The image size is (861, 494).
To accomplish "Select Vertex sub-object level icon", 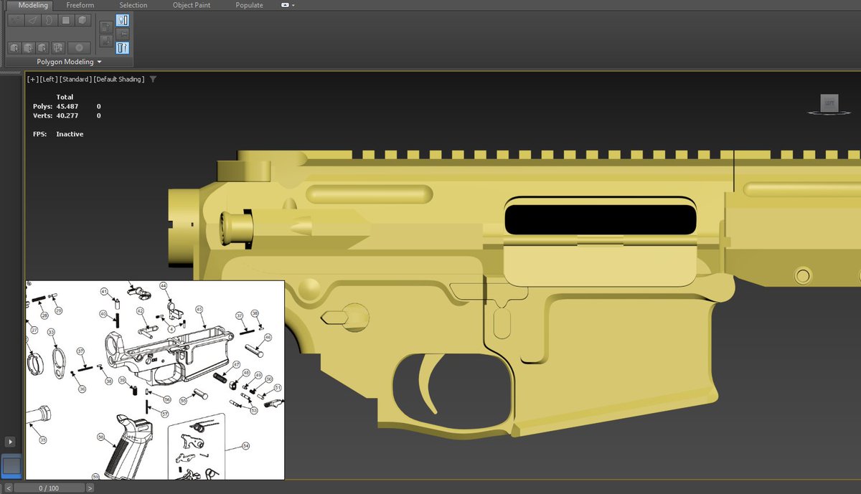I will (x=14, y=20).
